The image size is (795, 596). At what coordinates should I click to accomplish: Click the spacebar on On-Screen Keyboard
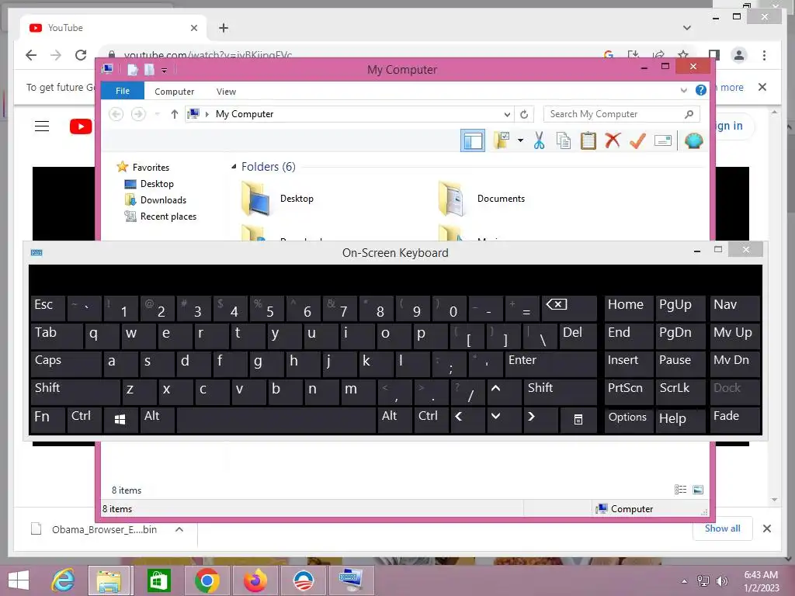coord(276,420)
